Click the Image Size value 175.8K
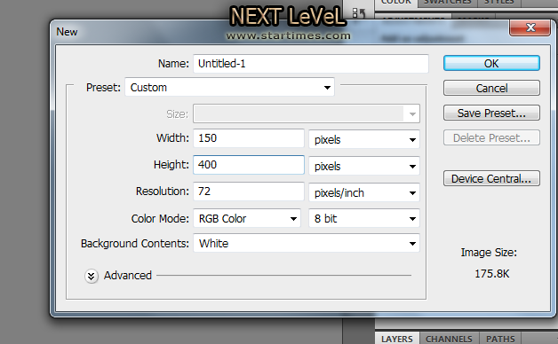 tap(492, 274)
